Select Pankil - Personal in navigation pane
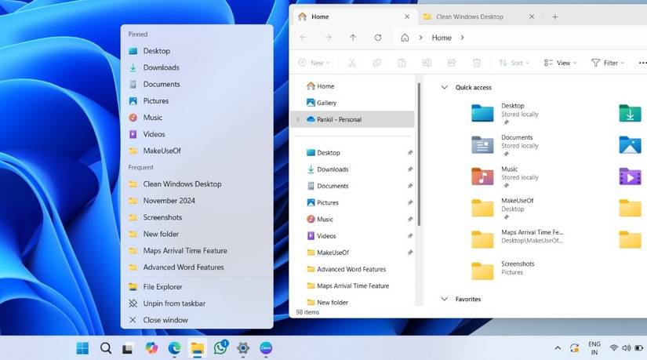Screen dimensions: 647x360 [x=353, y=119]
